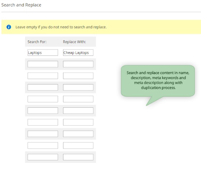The image size is (201, 170).
Task: Click the fifth row Replace With field
Action: coord(78,99)
